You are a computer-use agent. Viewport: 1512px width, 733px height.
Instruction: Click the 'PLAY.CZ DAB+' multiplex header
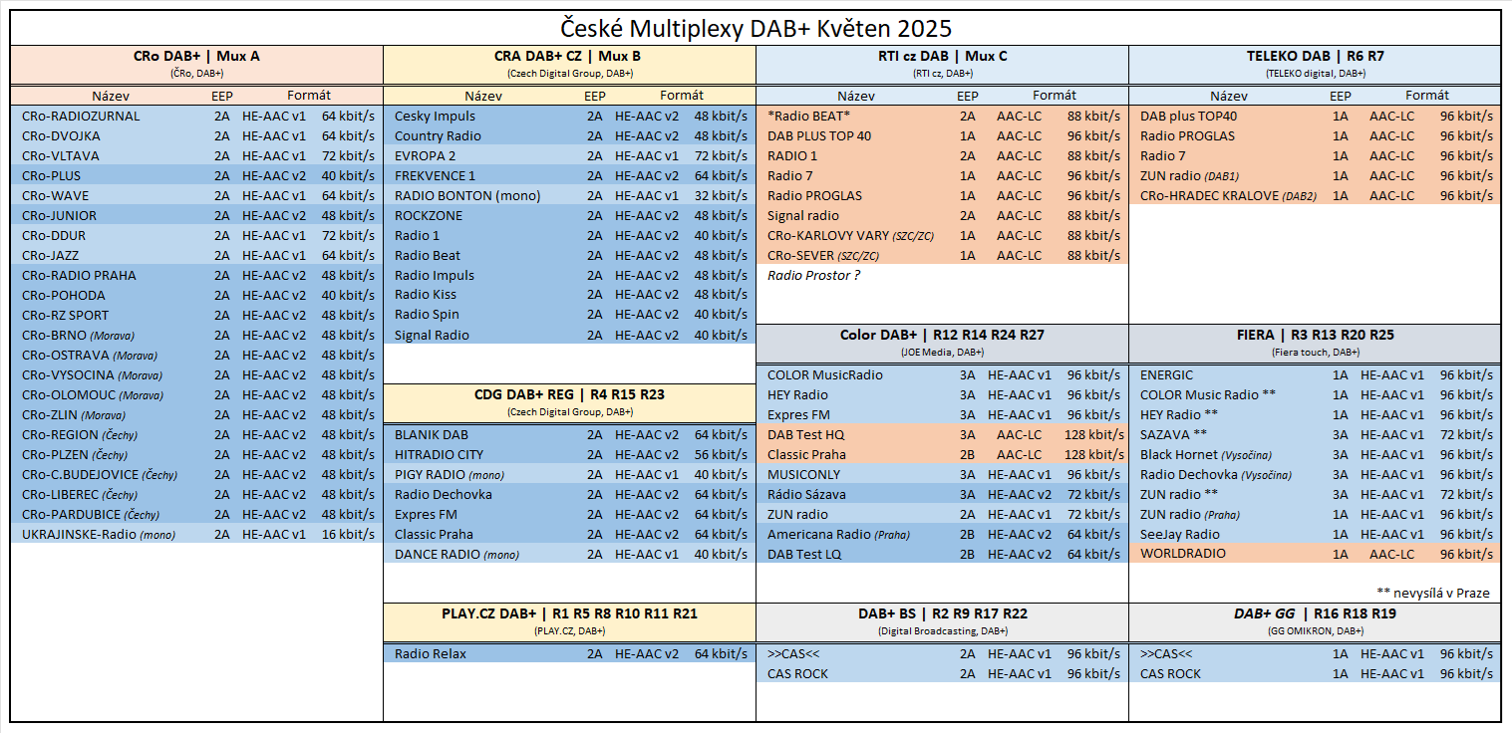[569, 613]
